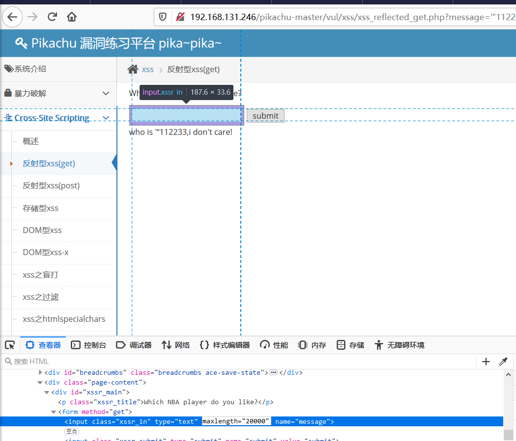
Task: Pick a color with the eyedropper icon
Action: pos(503,362)
